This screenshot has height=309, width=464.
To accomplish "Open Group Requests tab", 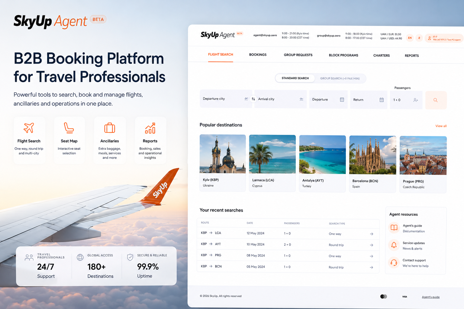I will [x=298, y=55].
